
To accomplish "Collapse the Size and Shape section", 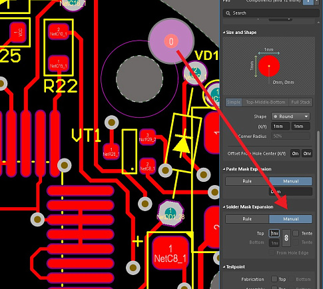I will (x=224, y=33).
